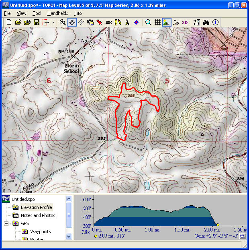Open the export dropdown arrow in toolbar
The width and height of the screenshot is (249, 250).
click(x=53, y=23)
